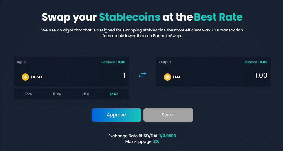Click the "Input" panel label
The height and width of the screenshot is (151, 283).
pos(21,62)
